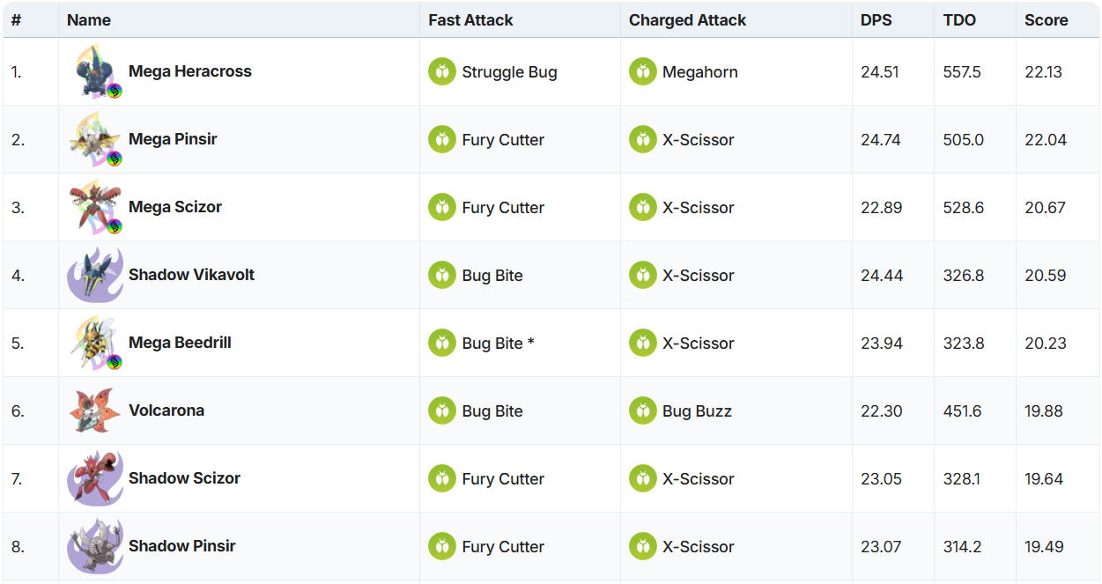This screenshot has height=584, width=1102.
Task: Sort by the Score column header
Action: click(1046, 20)
